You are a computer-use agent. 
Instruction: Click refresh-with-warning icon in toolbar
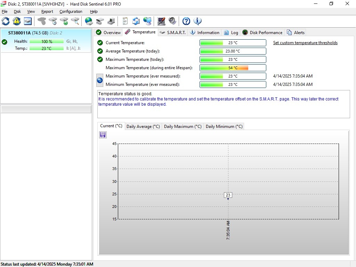(17, 21)
